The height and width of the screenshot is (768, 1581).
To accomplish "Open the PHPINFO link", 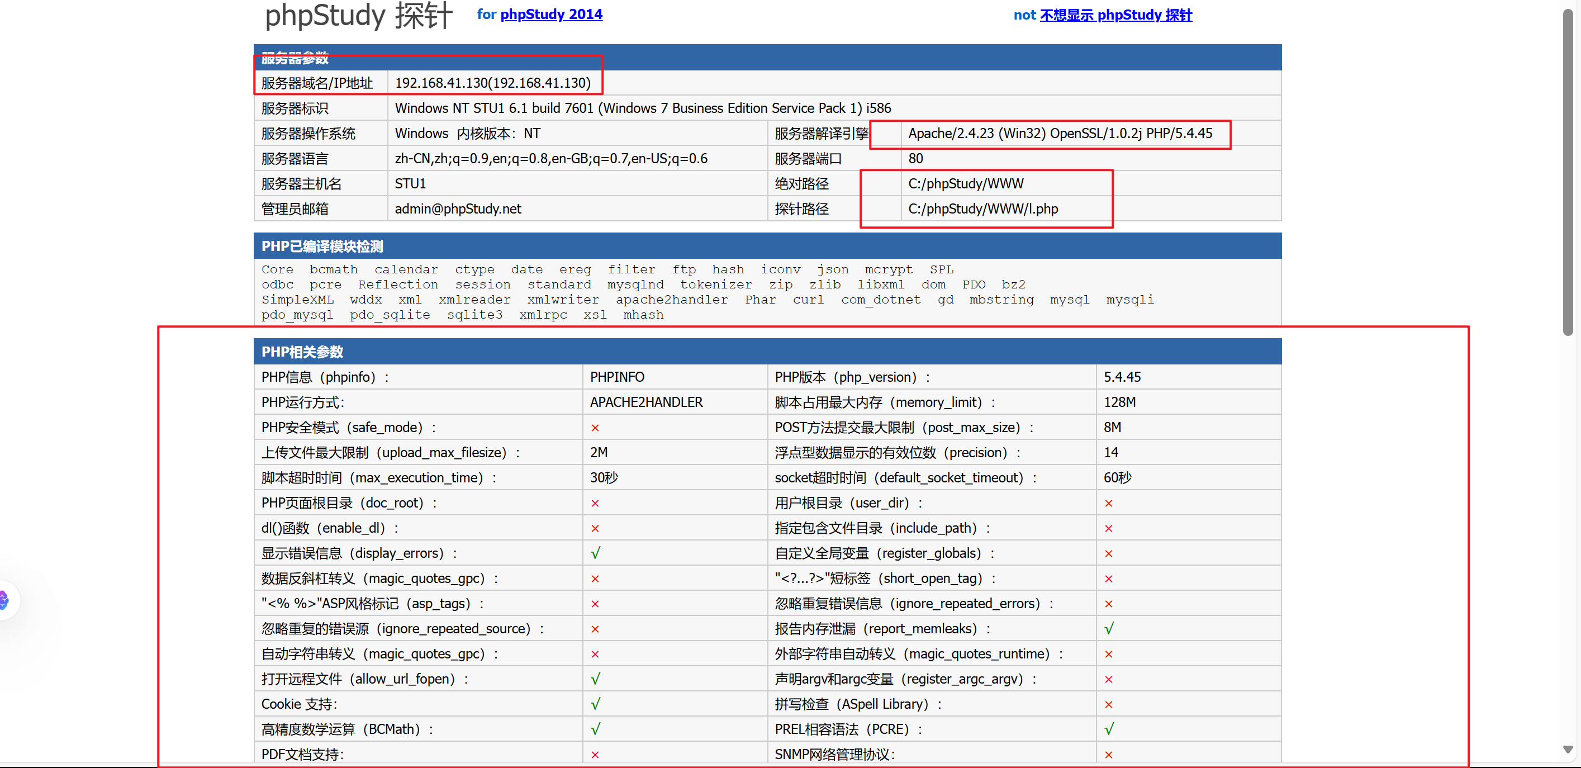I will [x=617, y=377].
